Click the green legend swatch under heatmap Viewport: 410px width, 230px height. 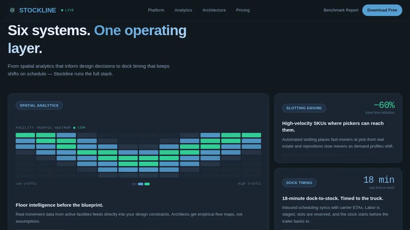147,184
